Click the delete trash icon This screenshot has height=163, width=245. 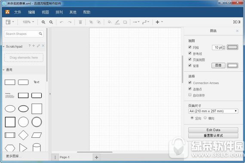(80, 22)
